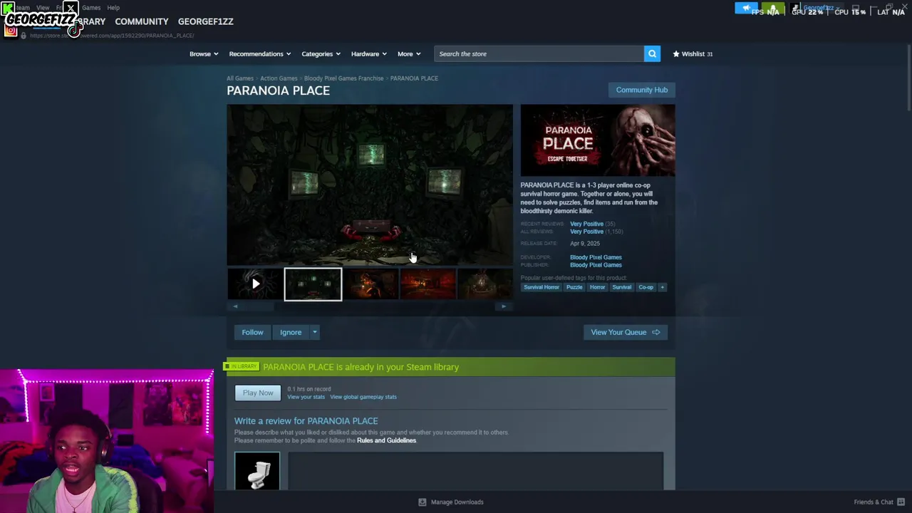Open the Ignore options dropdown arrow

[x=314, y=332]
